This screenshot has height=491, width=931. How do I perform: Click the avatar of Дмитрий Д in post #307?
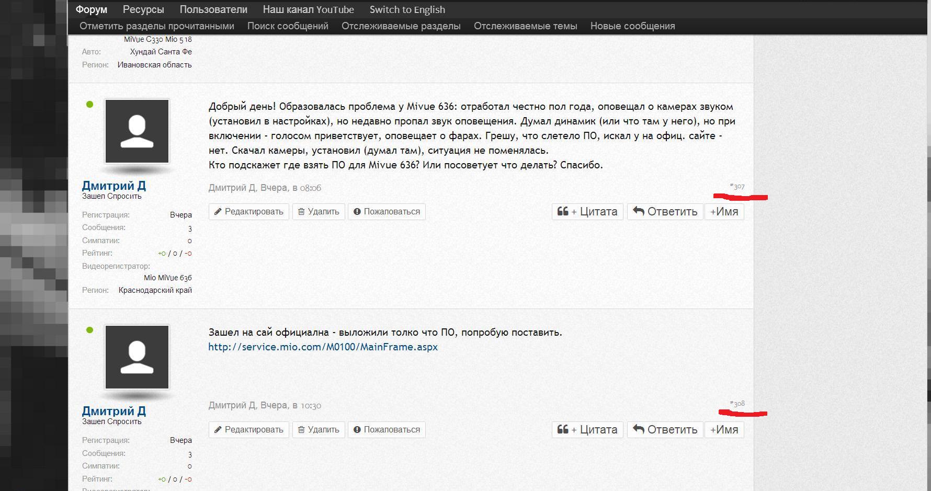(137, 131)
